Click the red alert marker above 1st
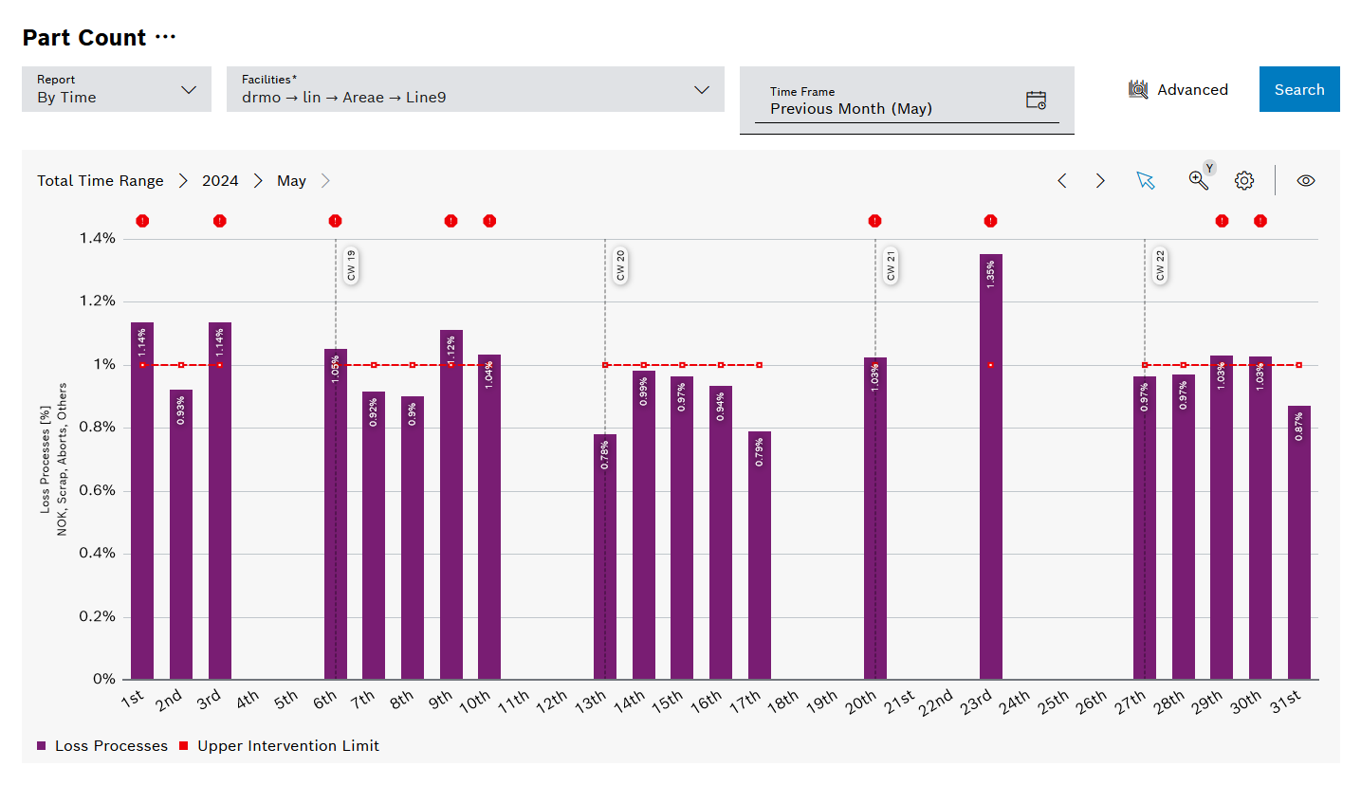 [142, 221]
